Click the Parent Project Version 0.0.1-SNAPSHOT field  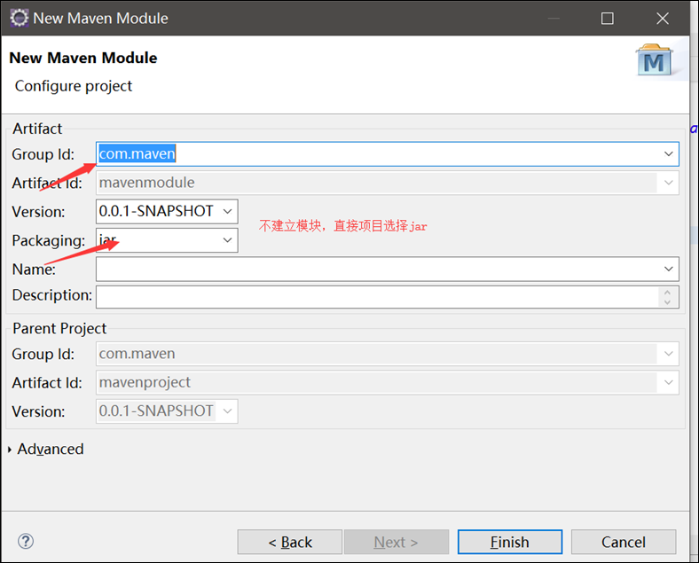click(167, 411)
